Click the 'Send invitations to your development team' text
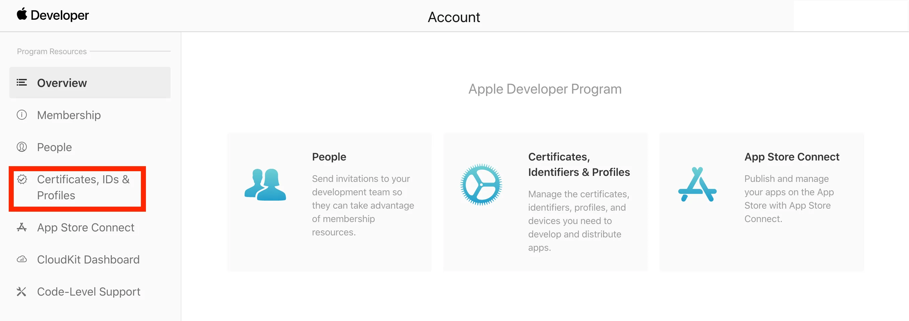Viewport: 909px width, 321px height. pos(363,205)
